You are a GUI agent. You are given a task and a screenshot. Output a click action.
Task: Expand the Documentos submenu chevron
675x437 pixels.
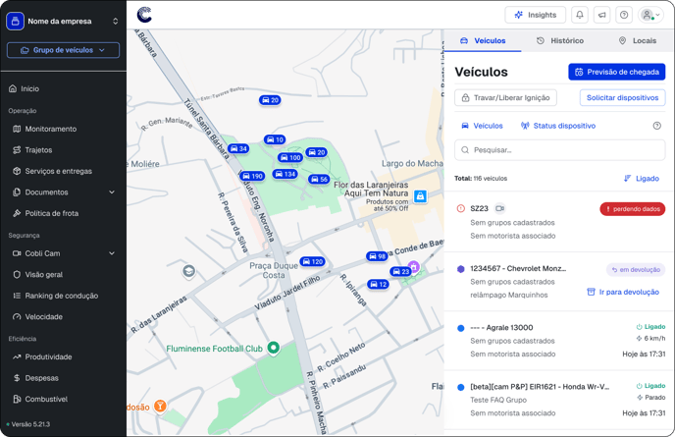tap(112, 192)
